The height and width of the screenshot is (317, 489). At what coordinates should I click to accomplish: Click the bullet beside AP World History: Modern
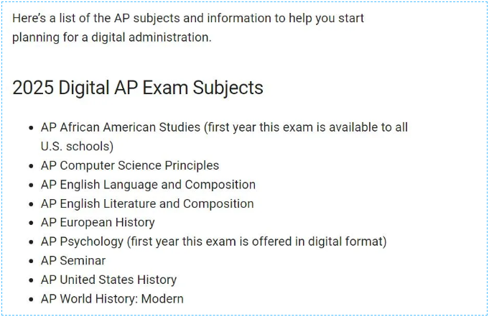31,299
